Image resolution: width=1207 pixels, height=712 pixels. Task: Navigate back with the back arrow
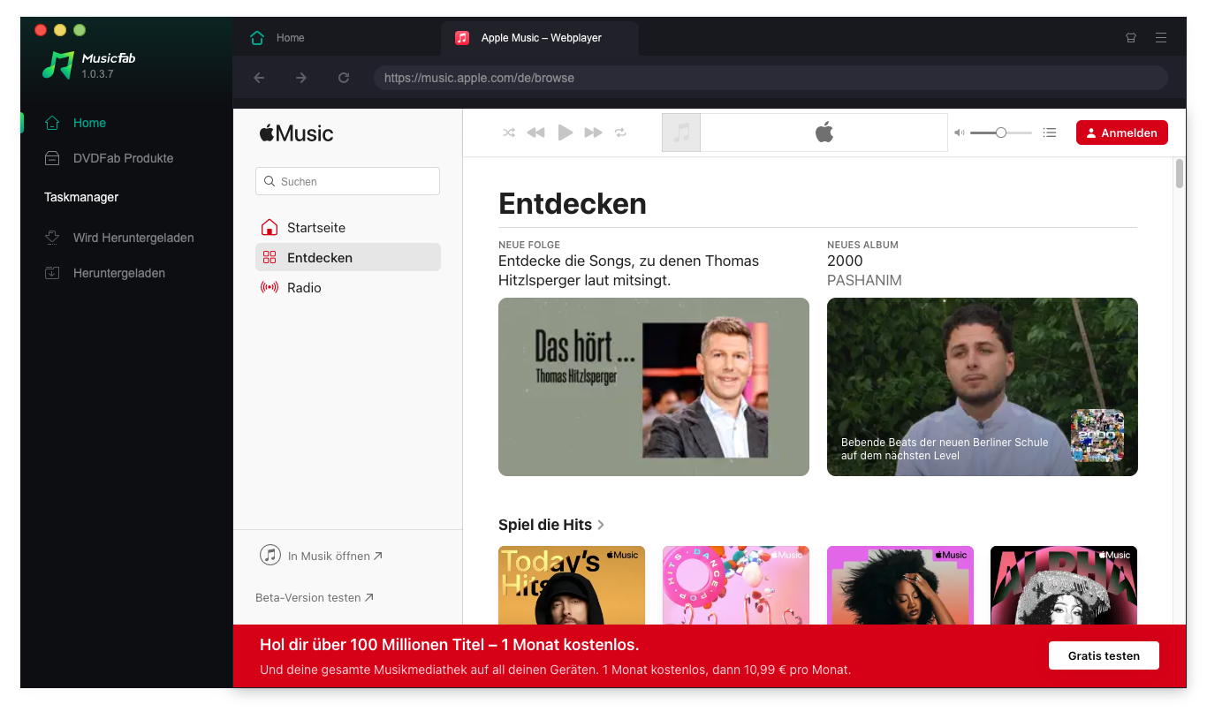(x=259, y=78)
